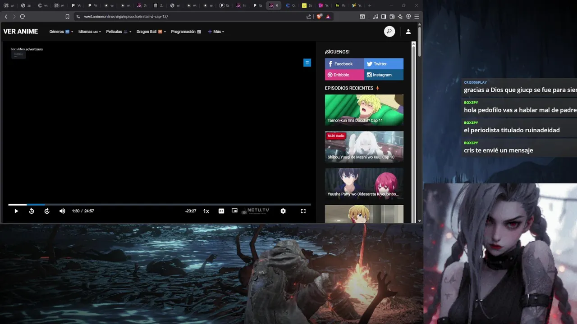The image size is (577, 324).
Task: Open the media playlist music note icon
Action: point(376,17)
